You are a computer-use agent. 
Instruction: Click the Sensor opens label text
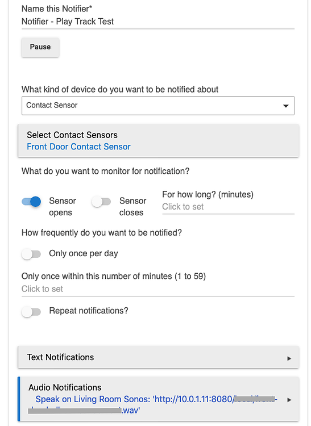63,207
